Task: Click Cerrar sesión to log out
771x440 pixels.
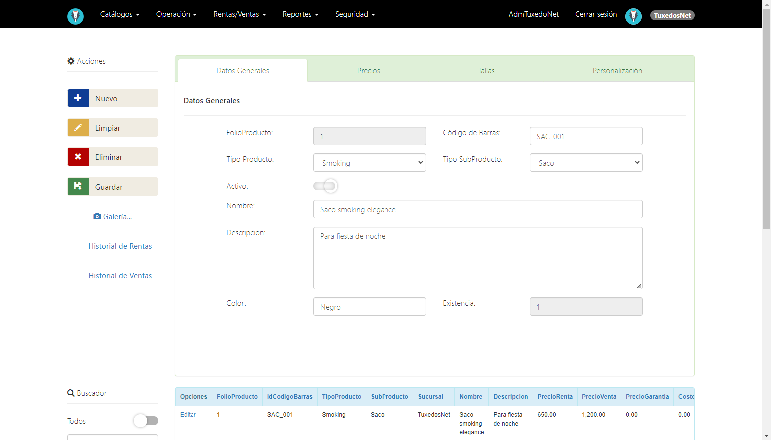Action: [x=596, y=14]
